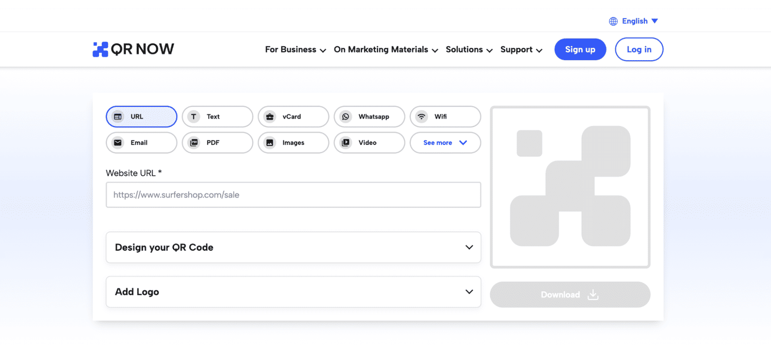Choose the Images QR type

[x=293, y=143]
